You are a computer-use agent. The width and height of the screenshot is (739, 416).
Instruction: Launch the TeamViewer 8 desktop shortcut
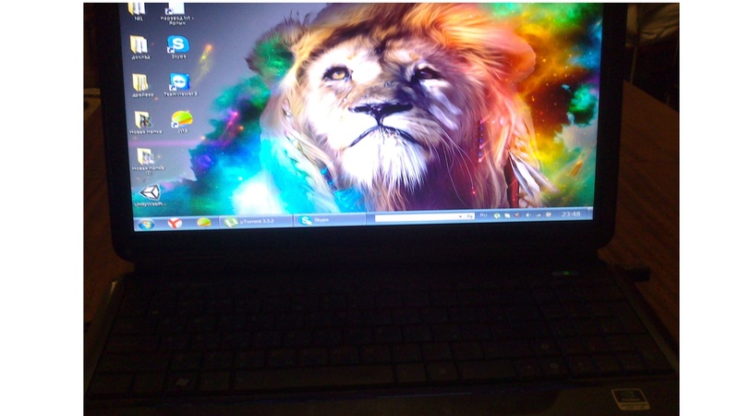[180, 85]
